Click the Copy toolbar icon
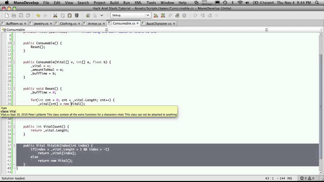Image resolution: width=324 pixels, height=182 pixels. click(x=63, y=15)
